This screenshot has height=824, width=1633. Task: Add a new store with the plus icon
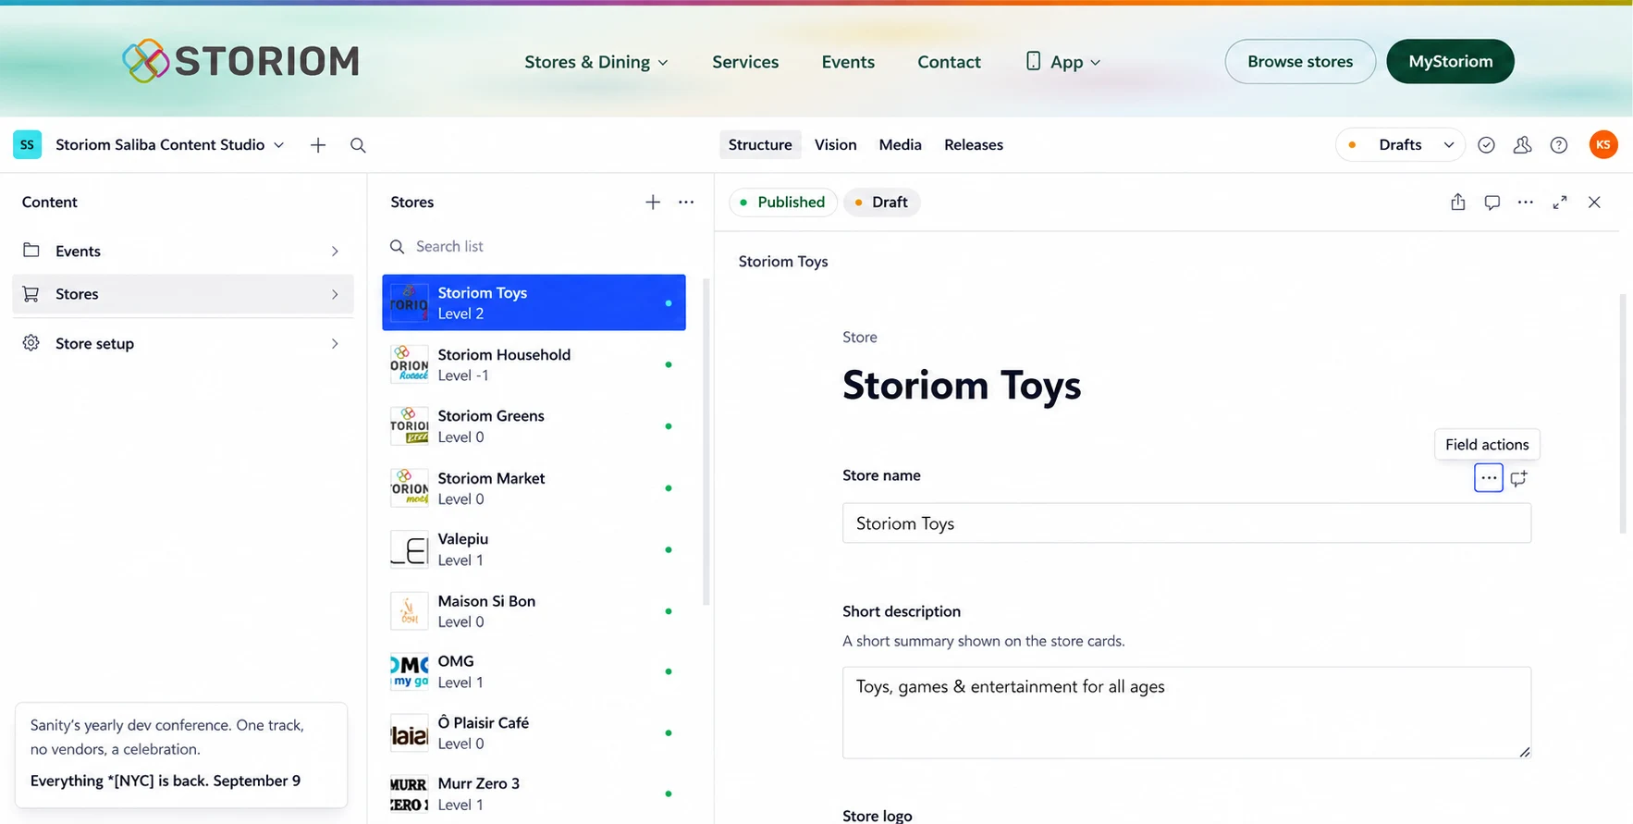point(653,202)
